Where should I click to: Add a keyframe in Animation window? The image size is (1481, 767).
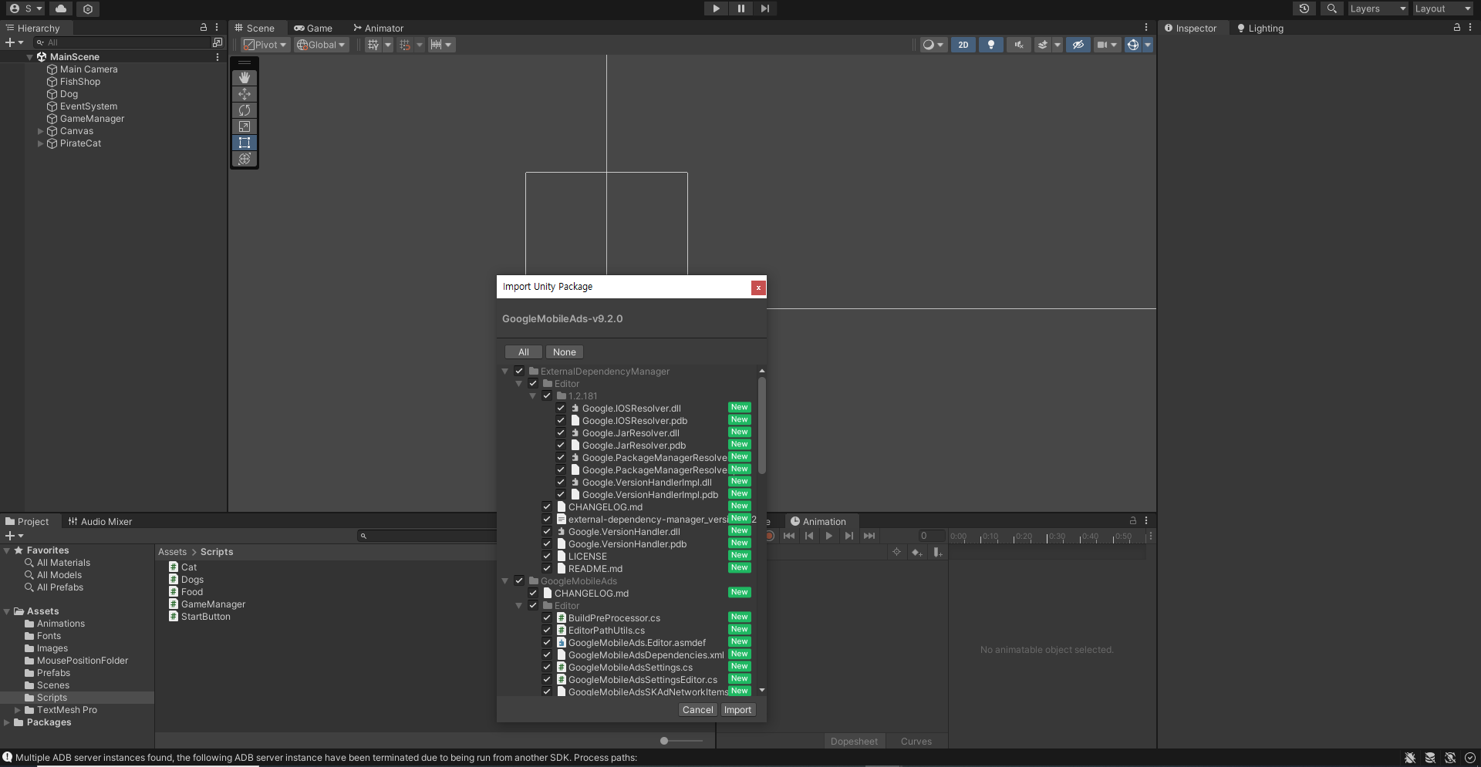pos(917,552)
